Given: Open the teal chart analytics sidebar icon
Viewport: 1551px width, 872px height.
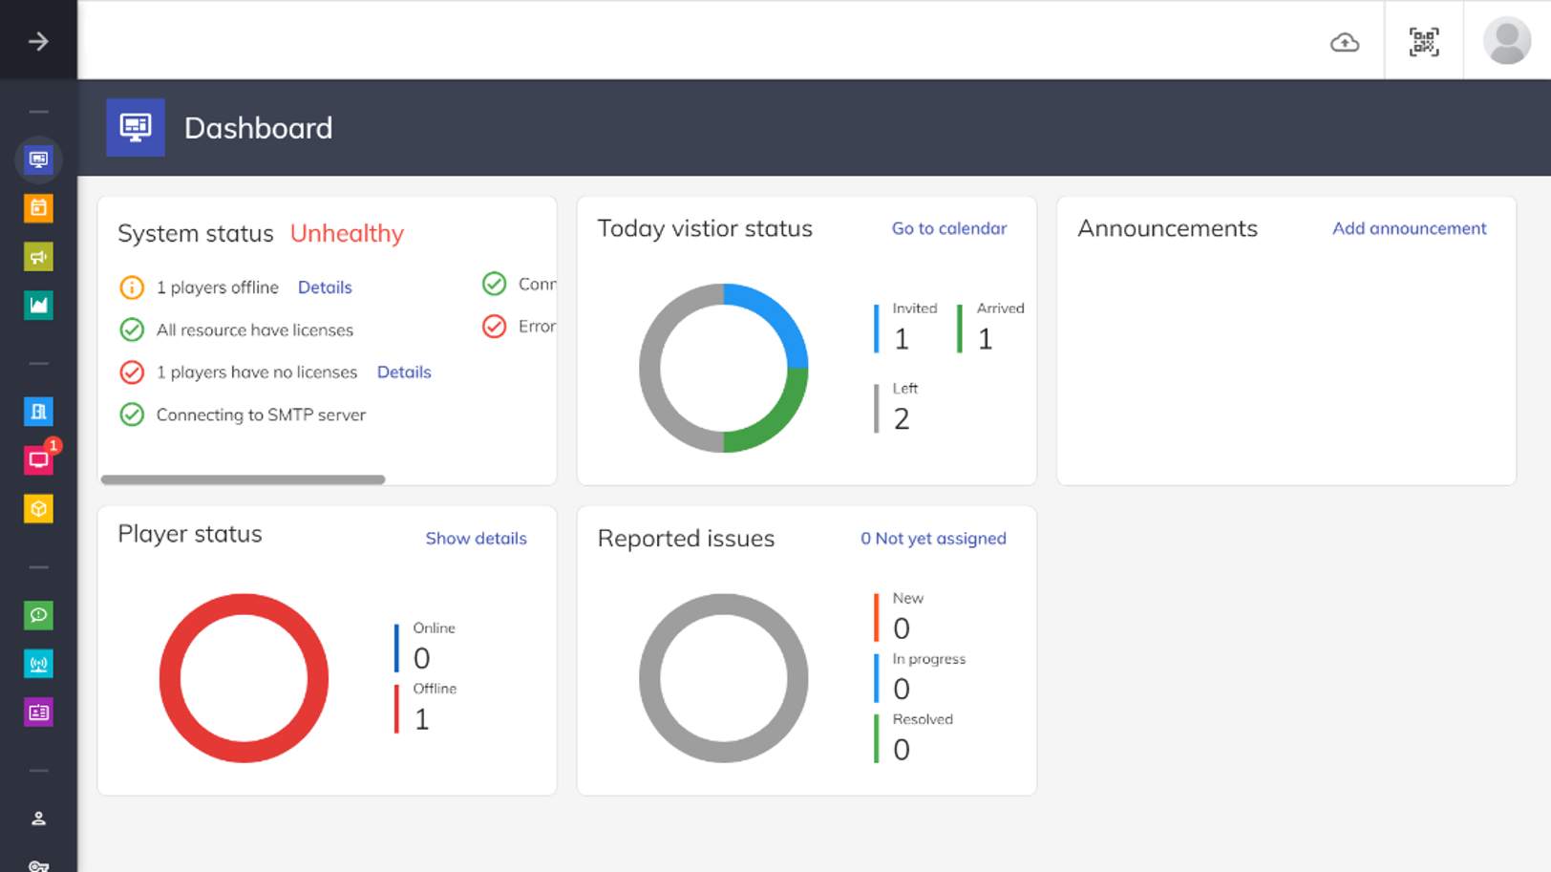Looking at the screenshot, I should pyautogui.click(x=38, y=306).
